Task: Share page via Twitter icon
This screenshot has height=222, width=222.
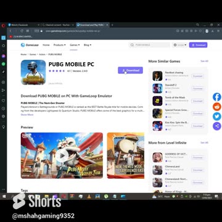Action: coord(217,117)
